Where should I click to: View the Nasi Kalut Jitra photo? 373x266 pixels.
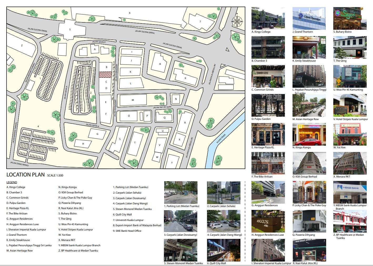pyautogui.click(x=309, y=250)
